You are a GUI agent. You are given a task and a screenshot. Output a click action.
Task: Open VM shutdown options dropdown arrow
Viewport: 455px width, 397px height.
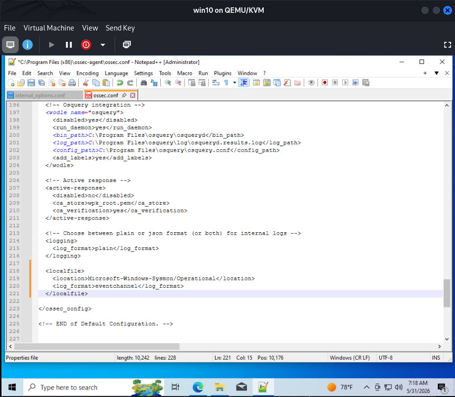[x=103, y=45]
